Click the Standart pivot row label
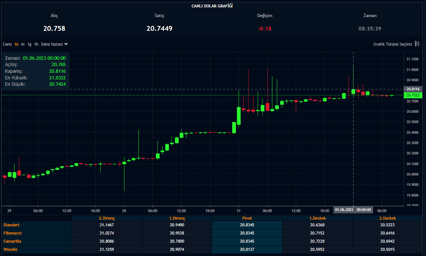The height and width of the screenshot is (256, 426). [x=11, y=225]
